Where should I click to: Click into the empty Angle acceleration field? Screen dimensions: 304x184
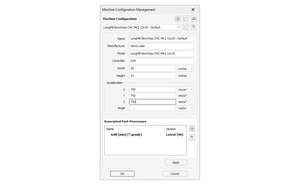pyautogui.click(x=152, y=108)
